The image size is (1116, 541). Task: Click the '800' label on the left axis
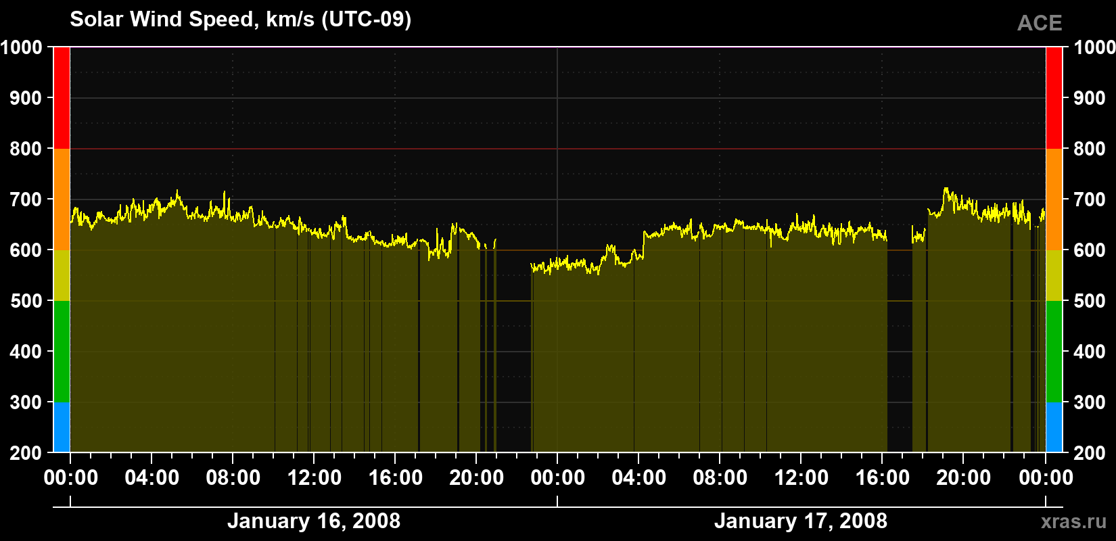pyautogui.click(x=26, y=149)
